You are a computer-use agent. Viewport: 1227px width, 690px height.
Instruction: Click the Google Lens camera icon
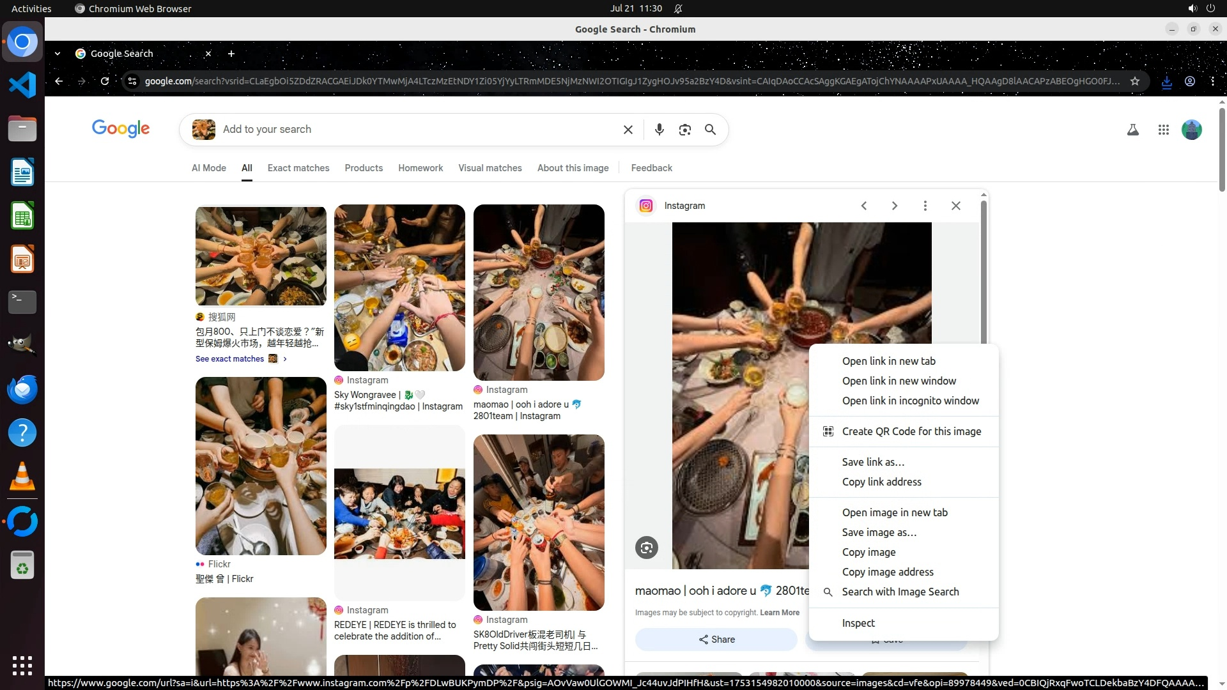click(x=684, y=130)
